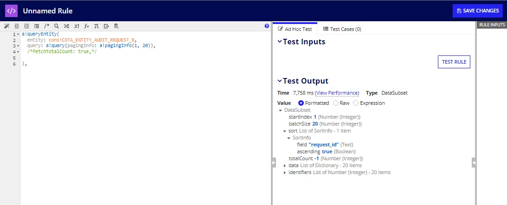Click the startIndex value row
This screenshot has height=205, width=507.
[324, 117]
